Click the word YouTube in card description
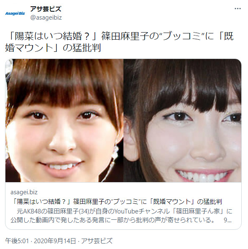248x249 pixels. coord(126,211)
